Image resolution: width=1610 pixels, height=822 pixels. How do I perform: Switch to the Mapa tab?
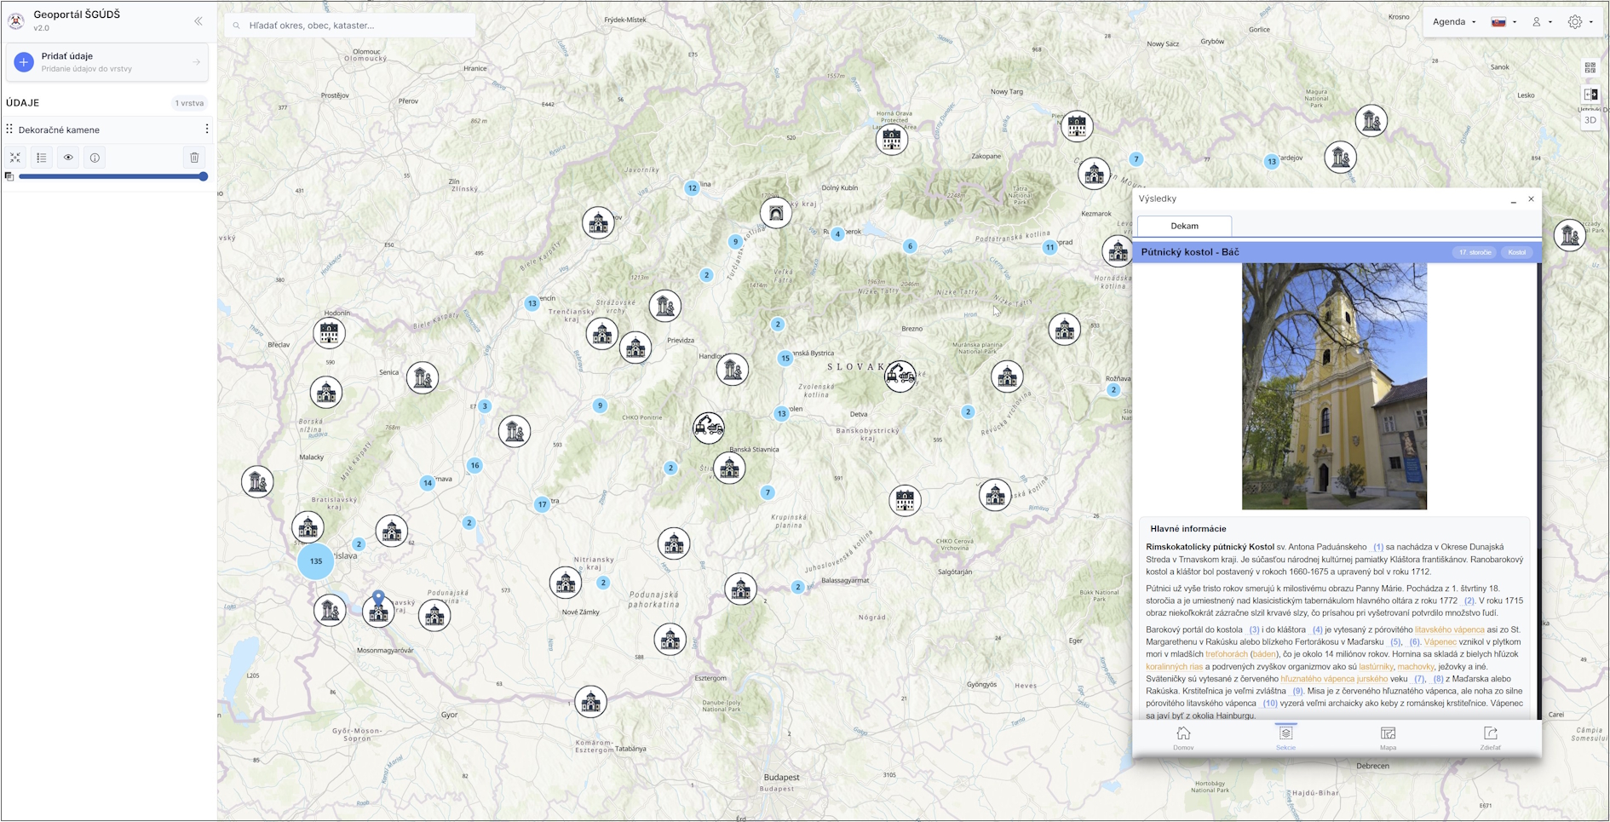point(1388,738)
